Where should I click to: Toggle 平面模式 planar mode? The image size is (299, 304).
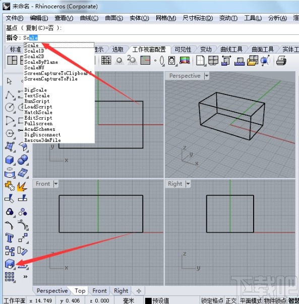[x=251, y=300]
